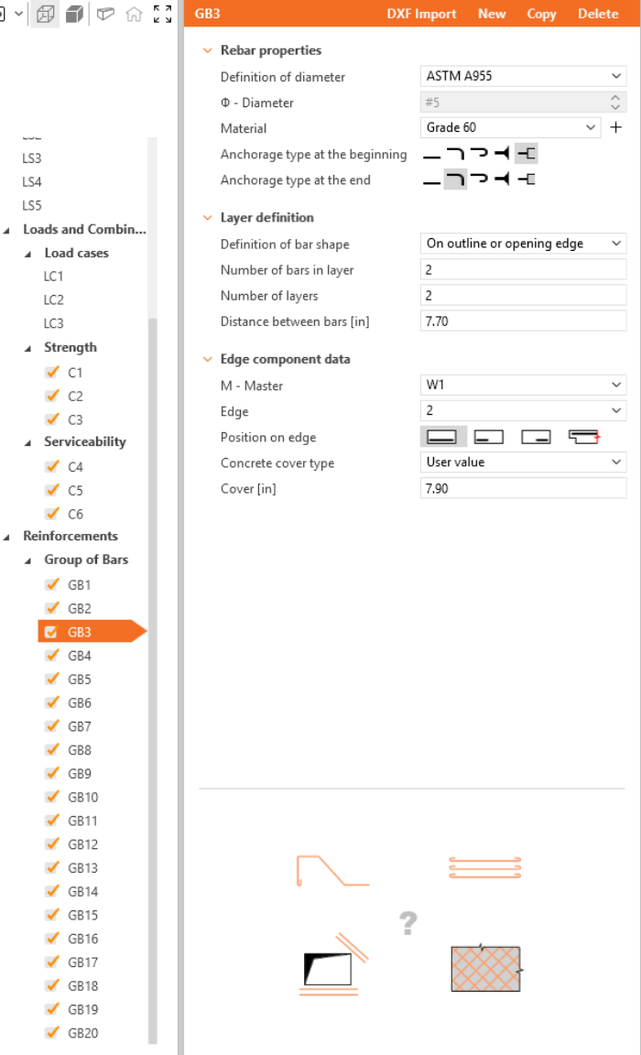Open the Definition of diameter dropdown
This screenshot has width=641, height=1055.
(523, 76)
